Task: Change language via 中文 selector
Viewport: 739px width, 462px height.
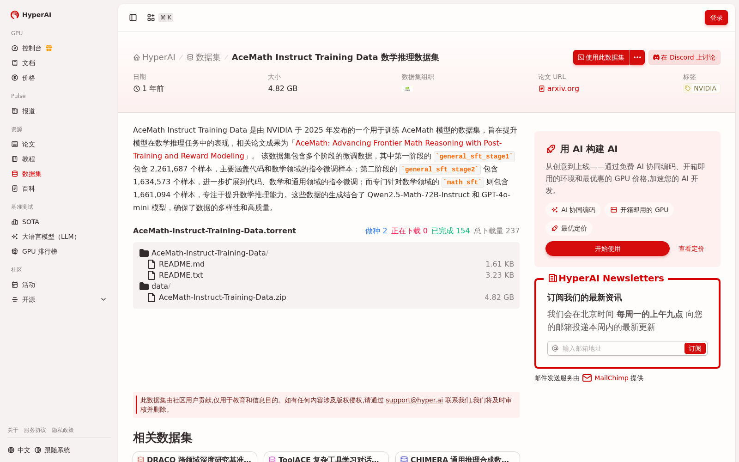Action: 19,450
